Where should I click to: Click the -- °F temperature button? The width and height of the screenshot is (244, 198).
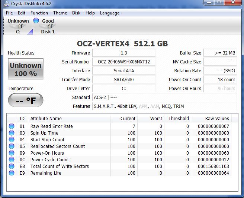[26, 100]
